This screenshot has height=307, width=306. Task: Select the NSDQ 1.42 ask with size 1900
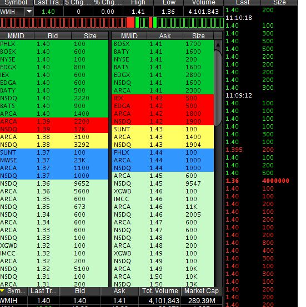pyautogui.click(x=163, y=121)
